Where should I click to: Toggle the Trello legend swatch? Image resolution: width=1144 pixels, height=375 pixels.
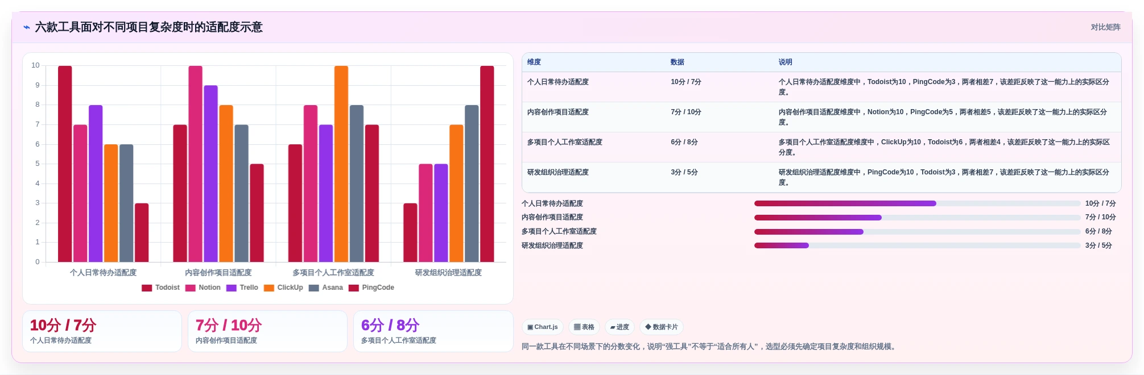click(231, 288)
